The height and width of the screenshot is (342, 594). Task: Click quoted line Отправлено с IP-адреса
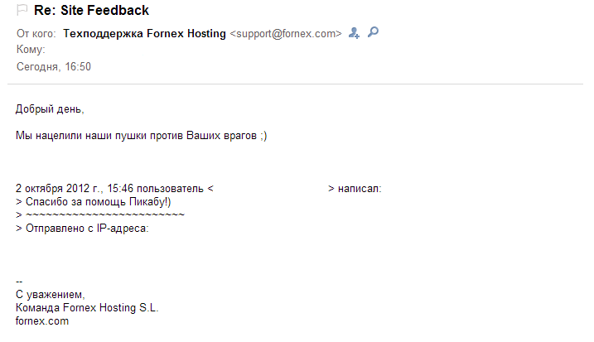point(83,229)
